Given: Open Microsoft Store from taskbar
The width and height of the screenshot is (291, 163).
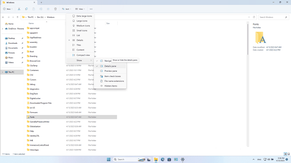Looking at the screenshot, I should pyautogui.click(x=169, y=159).
